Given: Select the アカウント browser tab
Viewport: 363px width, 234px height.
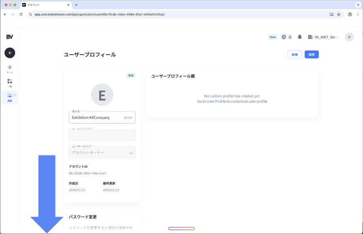Looking at the screenshot, I should point(46,5).
